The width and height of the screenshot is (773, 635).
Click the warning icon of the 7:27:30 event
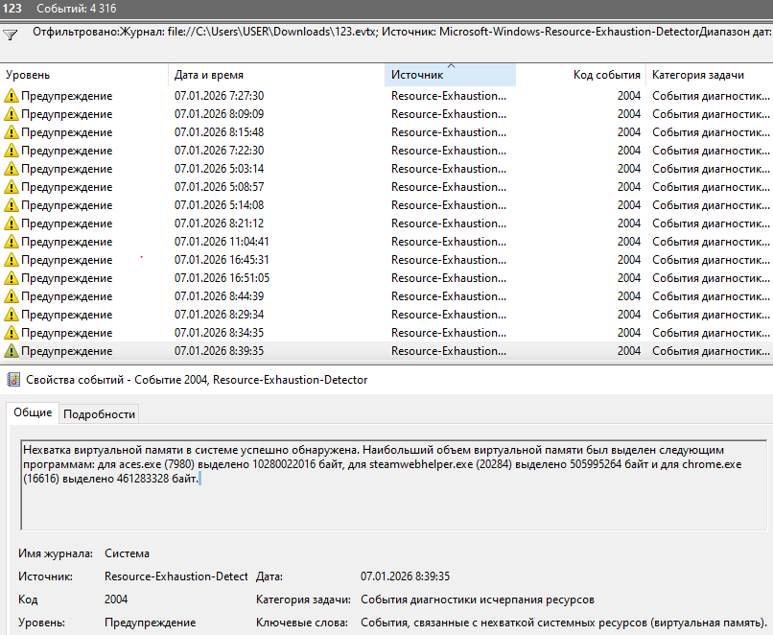[x=11, y=96]
